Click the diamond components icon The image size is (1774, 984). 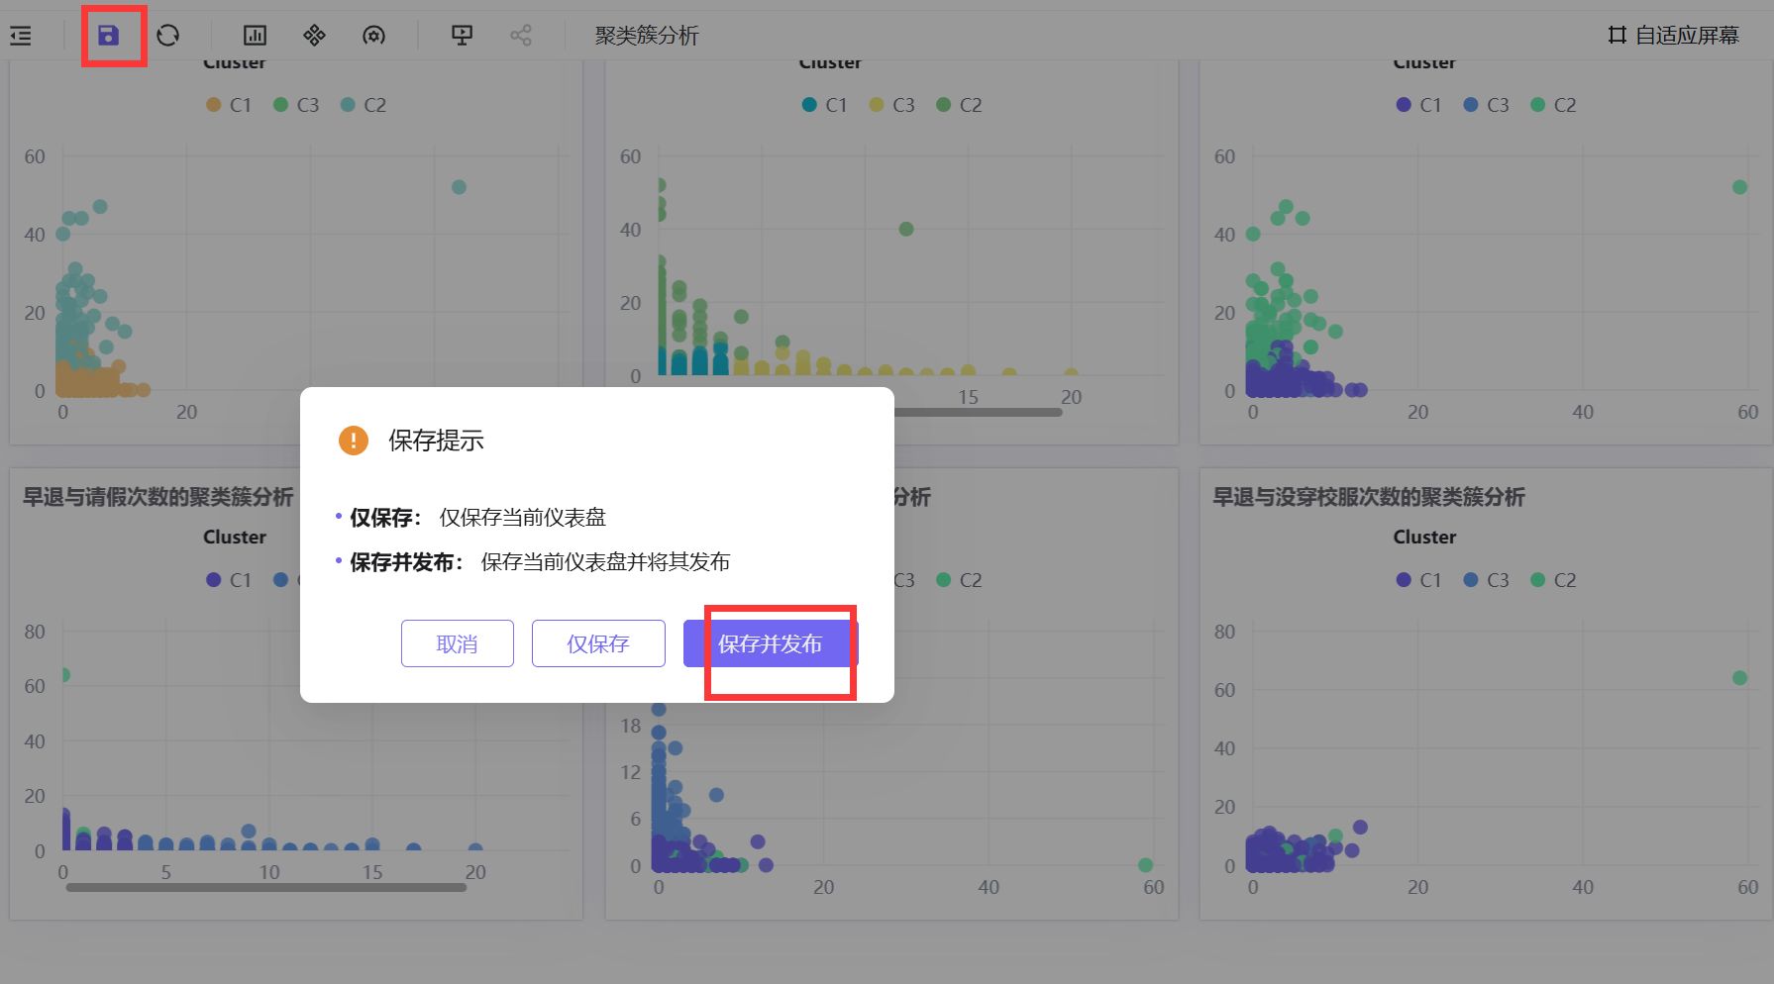pos(314,36)
